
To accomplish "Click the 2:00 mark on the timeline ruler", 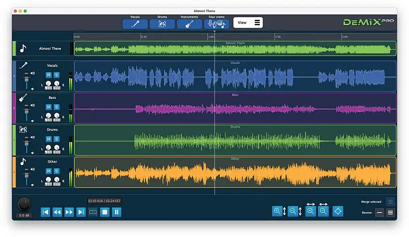I will click(345, 36).
